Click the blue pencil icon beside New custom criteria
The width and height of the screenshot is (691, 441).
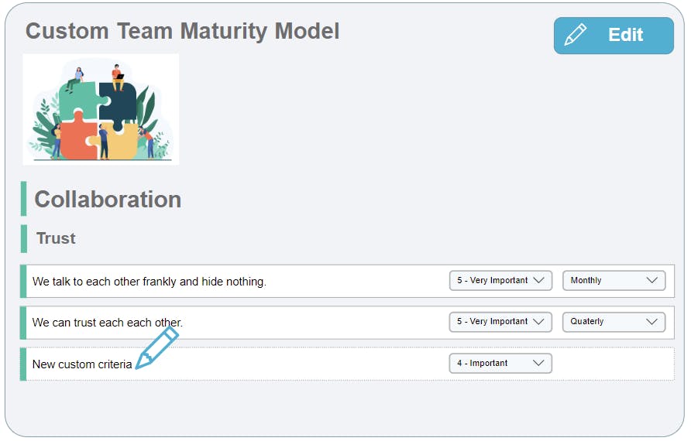click(156, 348)
